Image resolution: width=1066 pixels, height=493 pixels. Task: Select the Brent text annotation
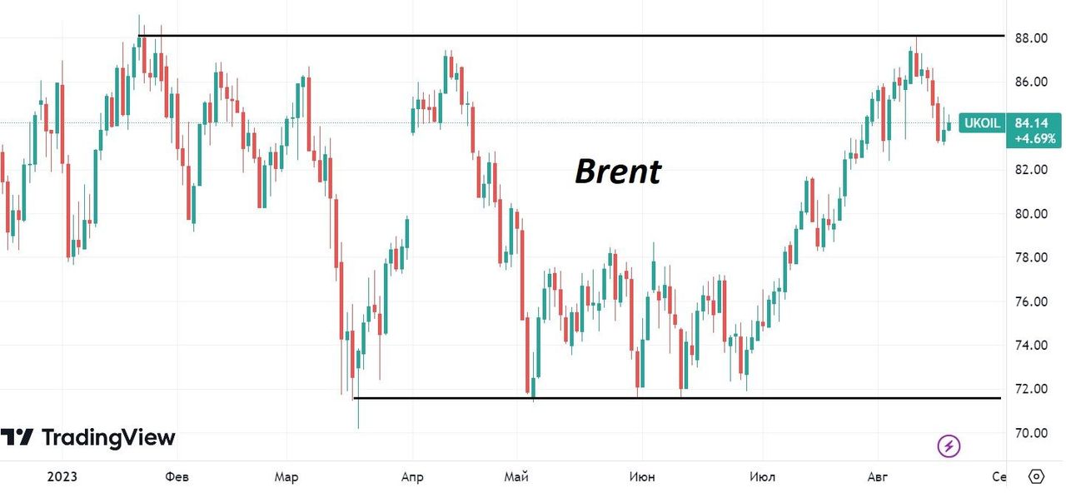(x=618, y=172)
